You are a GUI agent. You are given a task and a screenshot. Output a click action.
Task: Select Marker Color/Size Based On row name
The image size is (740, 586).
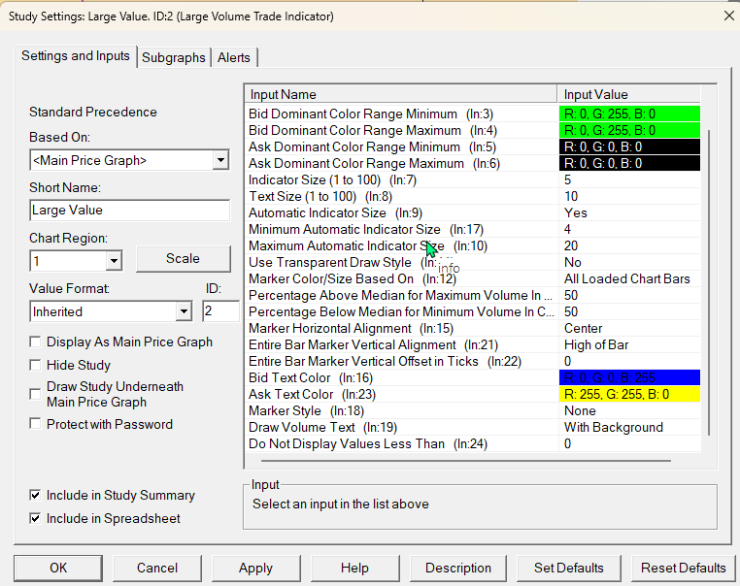coord(353,279)
